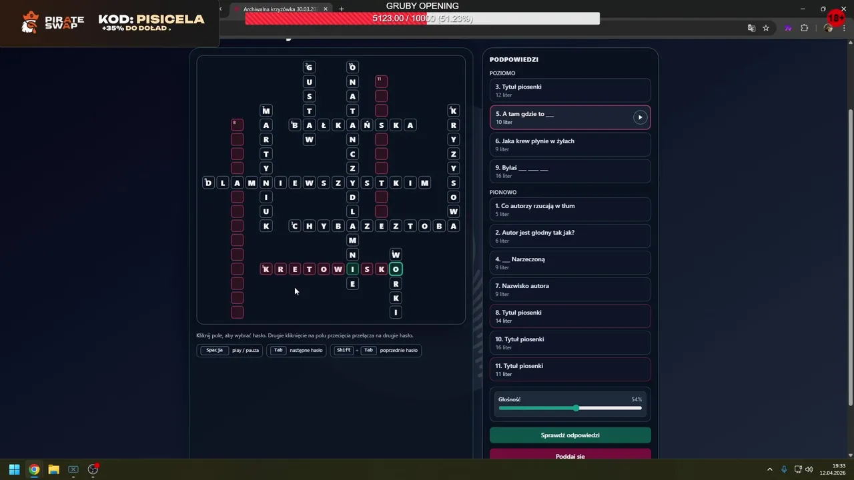Viewport: 854px width, 480px height.
Task: Select clue 3 'Tytuł piosenki' 12 liter
Action: (x=570, y=91)
